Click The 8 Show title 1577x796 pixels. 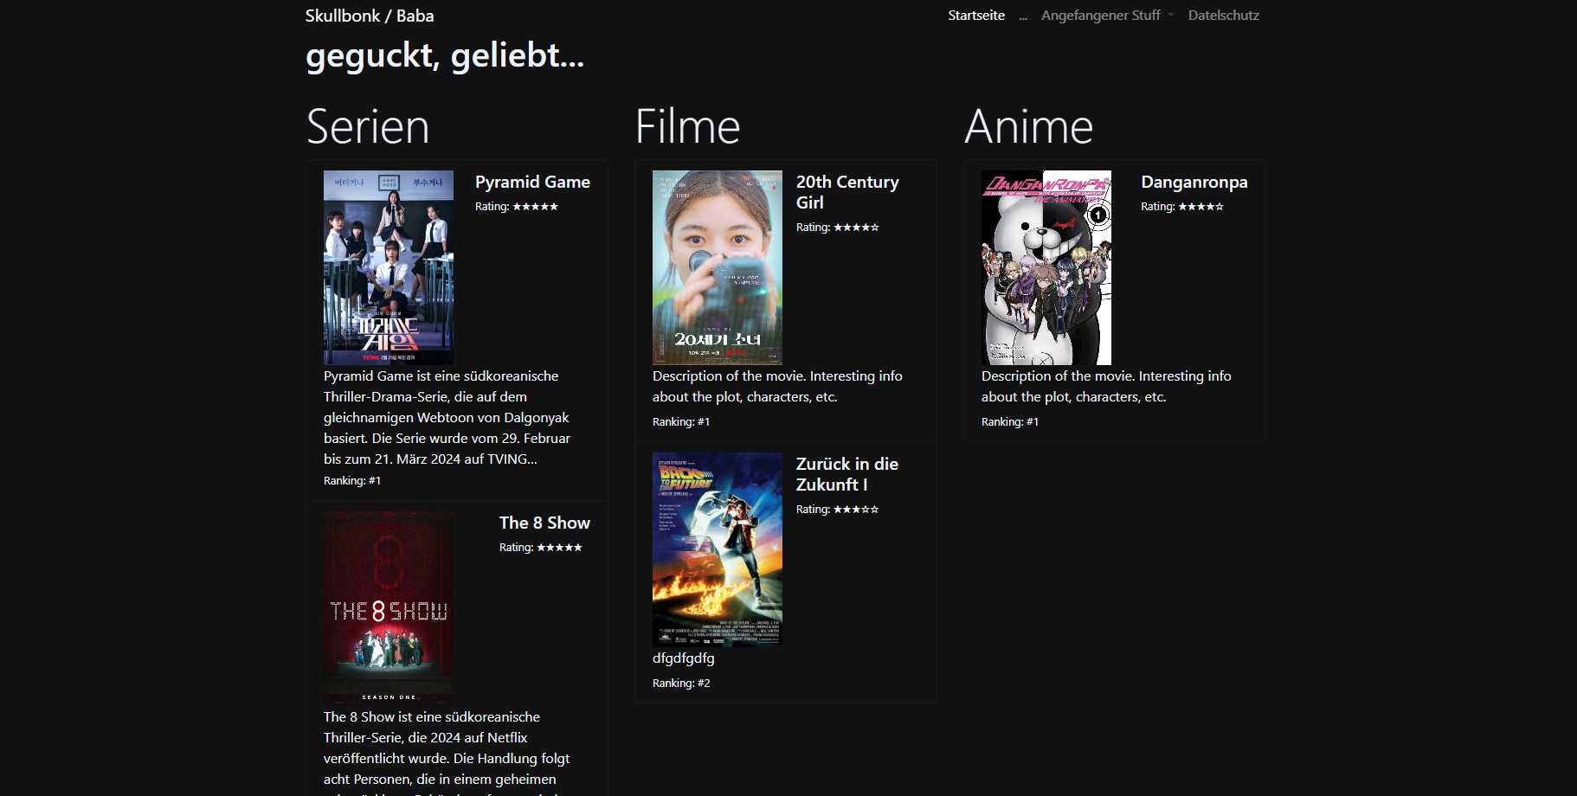click(544, 523)
